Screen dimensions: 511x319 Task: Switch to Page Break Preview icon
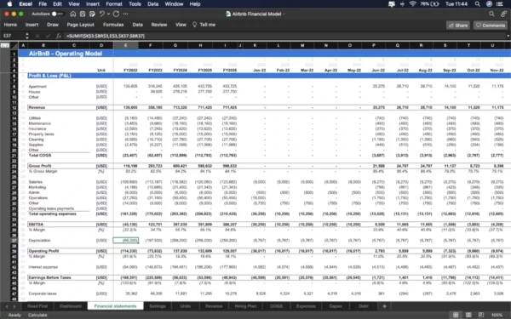point(481,315)
